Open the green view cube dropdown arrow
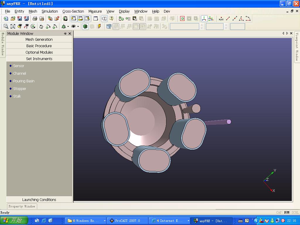Image resolution: width=300 pixels, height=225 pixels. pos(68,27)
